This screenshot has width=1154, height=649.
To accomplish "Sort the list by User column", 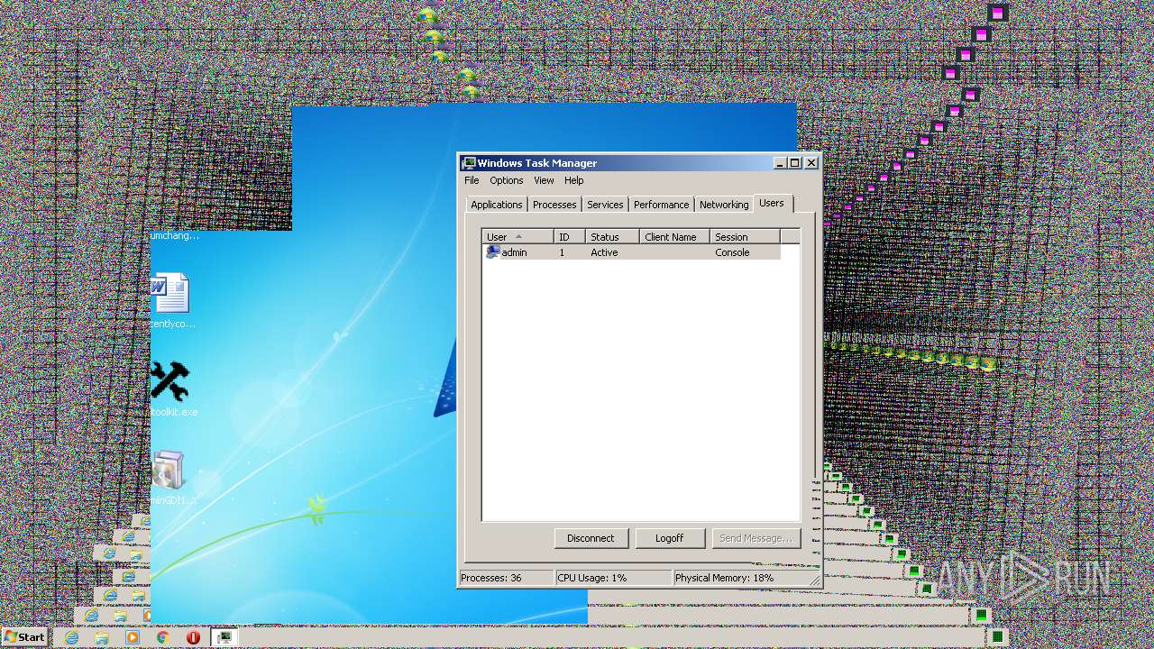I will (x=517, y=237).
